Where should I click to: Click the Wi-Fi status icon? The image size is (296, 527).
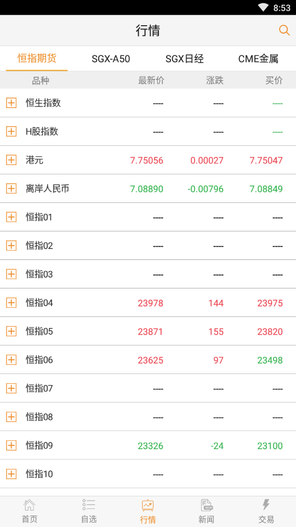tap(264, 7)
